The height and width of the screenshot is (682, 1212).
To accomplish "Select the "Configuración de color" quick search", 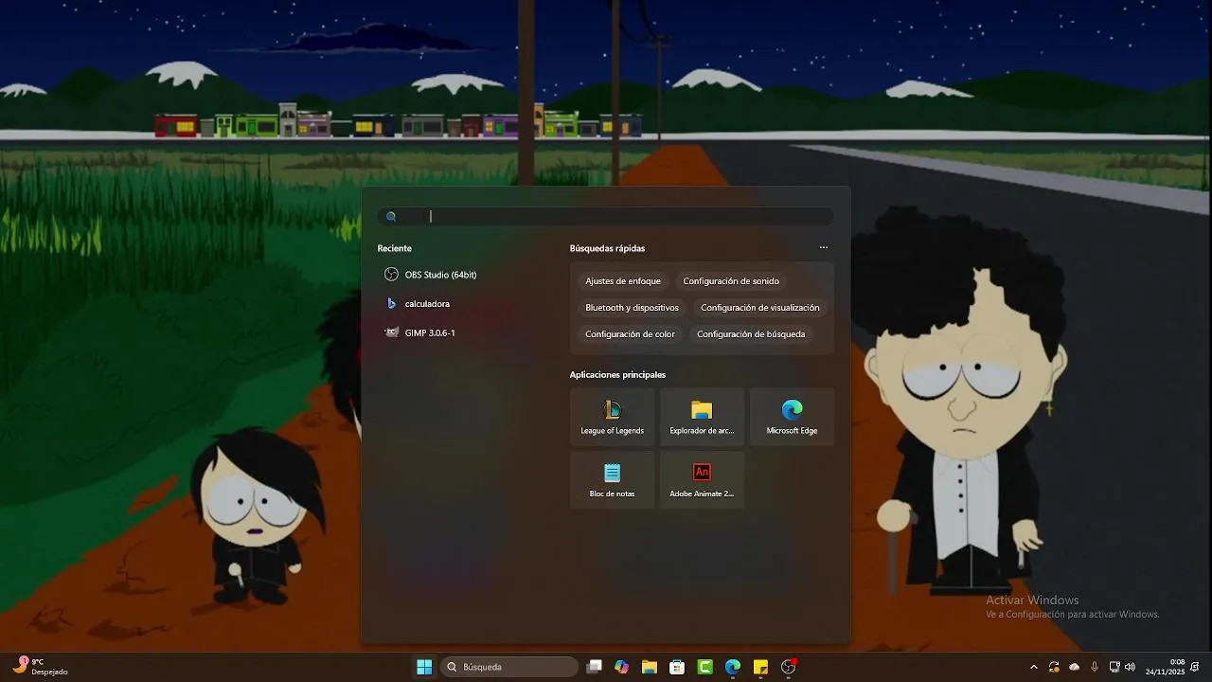I will point(630,334).
